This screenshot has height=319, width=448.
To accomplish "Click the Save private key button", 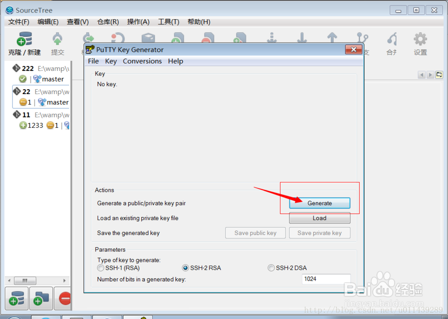I will [319, 233].
